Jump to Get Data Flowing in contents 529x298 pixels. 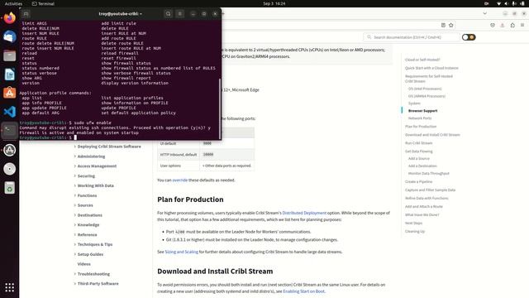pyautogui.click(x=419, y=151)
